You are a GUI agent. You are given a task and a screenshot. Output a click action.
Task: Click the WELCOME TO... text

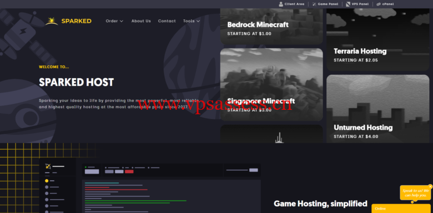(x=54, y=67)
